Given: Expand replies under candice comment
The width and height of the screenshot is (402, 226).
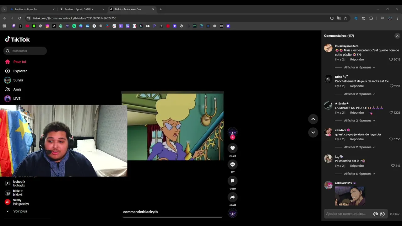Looking at the screenshot, I should (x=359, y=147).
